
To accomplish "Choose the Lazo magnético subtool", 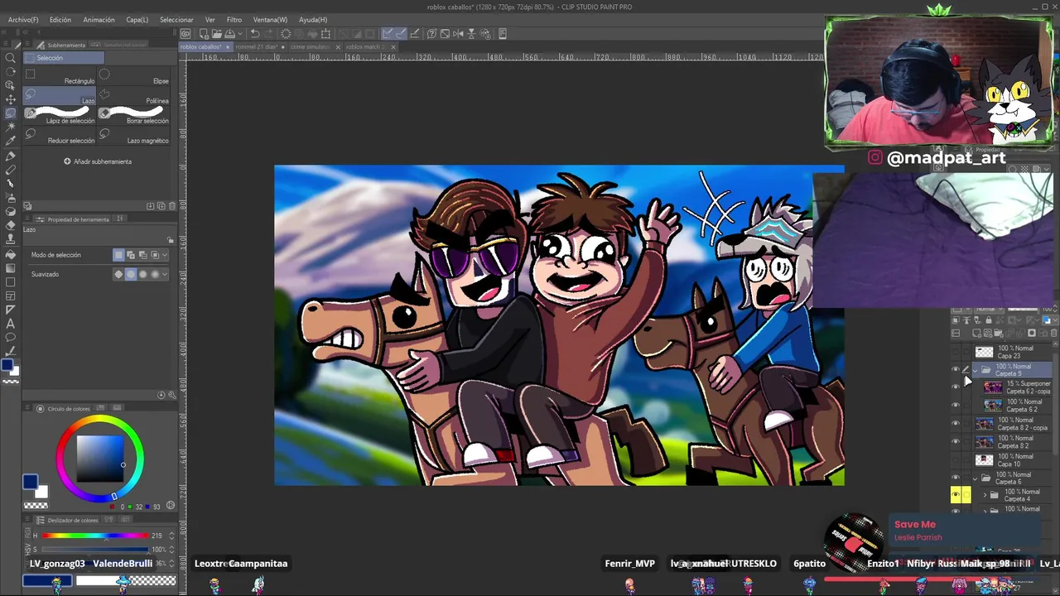I will tap(135, 135).
